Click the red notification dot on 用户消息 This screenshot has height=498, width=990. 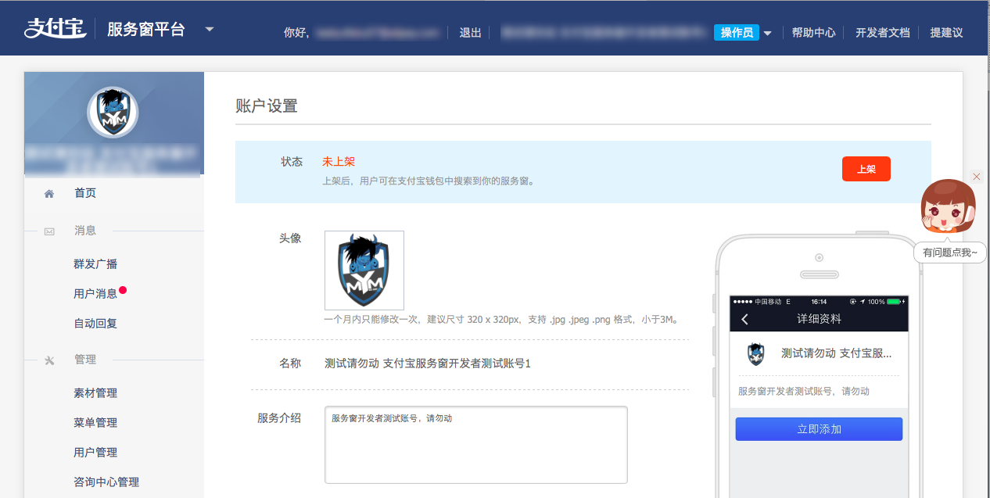point(123,290)
